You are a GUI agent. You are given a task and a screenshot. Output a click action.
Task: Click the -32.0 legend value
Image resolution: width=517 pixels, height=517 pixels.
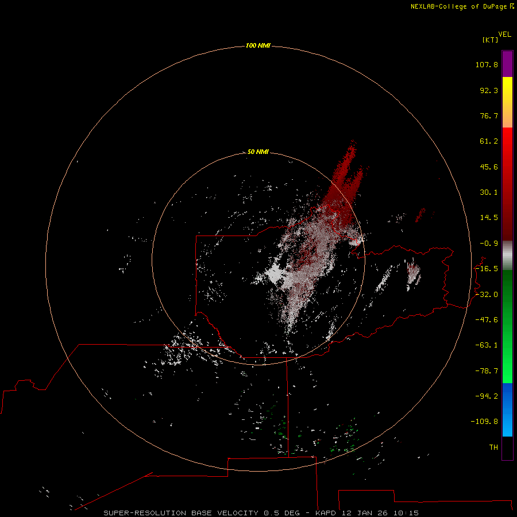[x=487, y=295]
